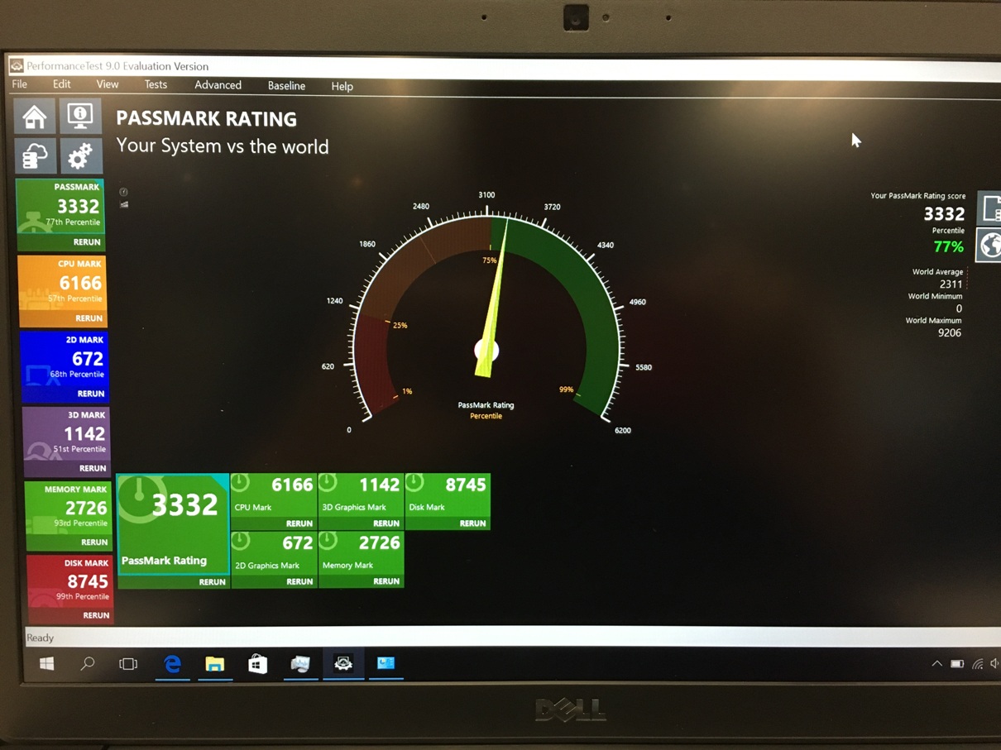Open the Baseline menu
The image size is (1001, 750).
286,86
